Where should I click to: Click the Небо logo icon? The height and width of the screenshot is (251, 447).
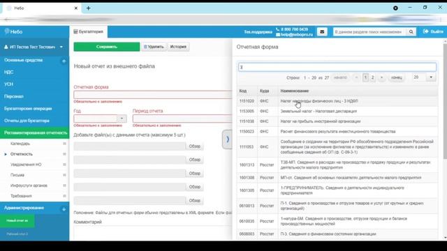(7, 31)
